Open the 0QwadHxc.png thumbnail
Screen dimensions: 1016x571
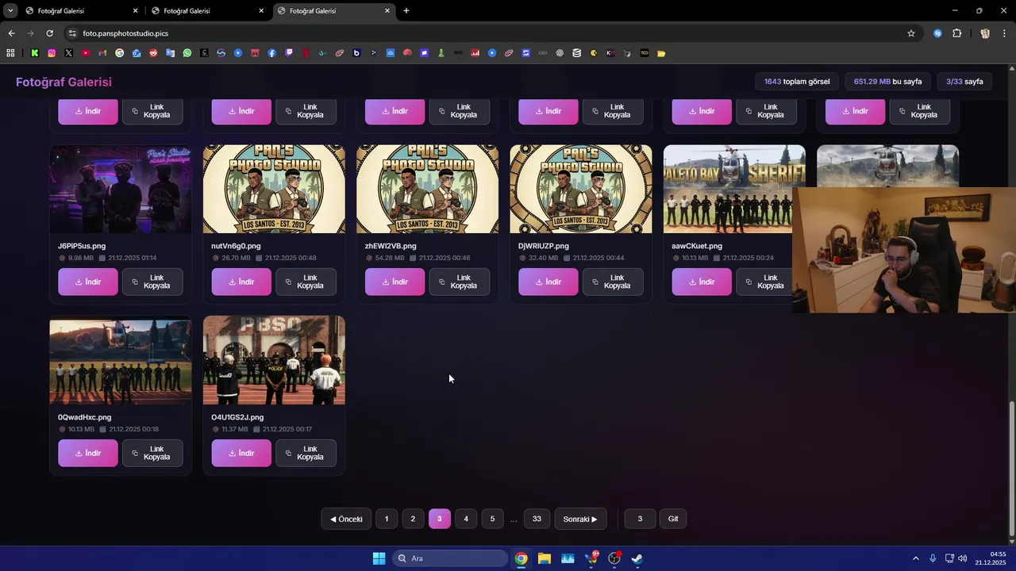pyautogui.click(x=121, y=360)
